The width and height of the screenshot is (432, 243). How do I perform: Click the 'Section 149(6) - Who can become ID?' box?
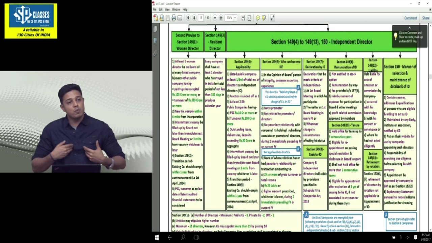281,64
